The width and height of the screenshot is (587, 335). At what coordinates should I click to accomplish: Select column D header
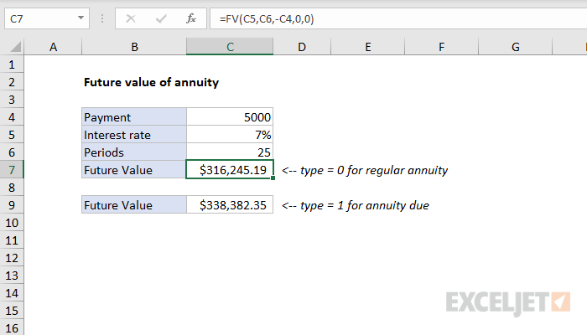tap(302, 47)
